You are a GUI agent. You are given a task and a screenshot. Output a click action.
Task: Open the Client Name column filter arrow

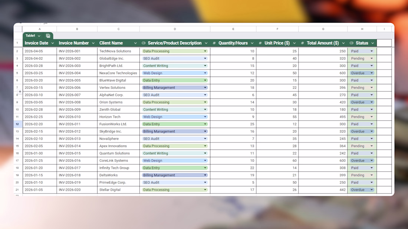[x=135, y=43]
